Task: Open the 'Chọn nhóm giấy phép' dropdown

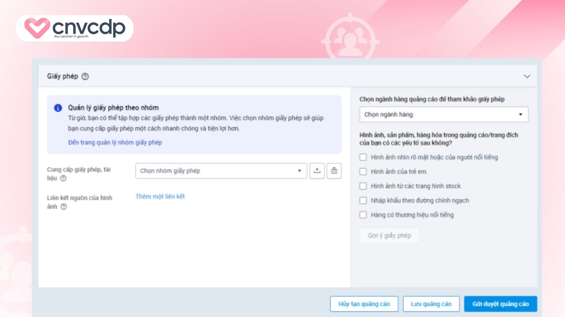Action: 221,171
